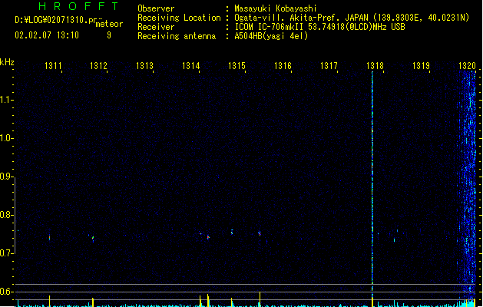Viewport: 483px width, 307px height.
Task: Click the HROFFT title text
Action: [x=78, y=6]
